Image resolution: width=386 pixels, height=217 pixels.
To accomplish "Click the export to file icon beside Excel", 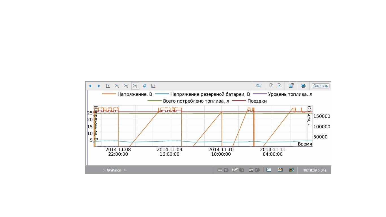I will pos(291,86).
